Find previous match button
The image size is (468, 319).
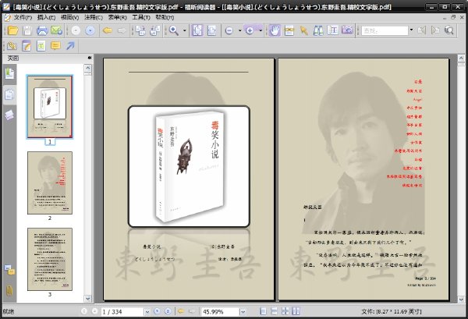422,30
